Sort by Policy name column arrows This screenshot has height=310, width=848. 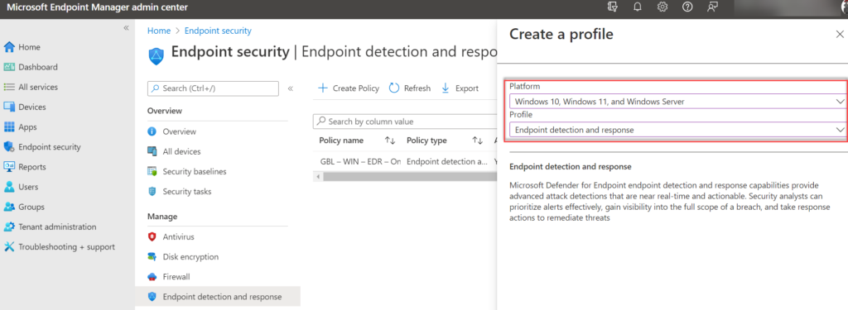390,141
